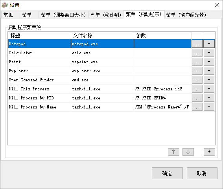
Task: Click browse (...) for Kill Process By PID row
Action: pyautogui.click(x=197, y=98)
